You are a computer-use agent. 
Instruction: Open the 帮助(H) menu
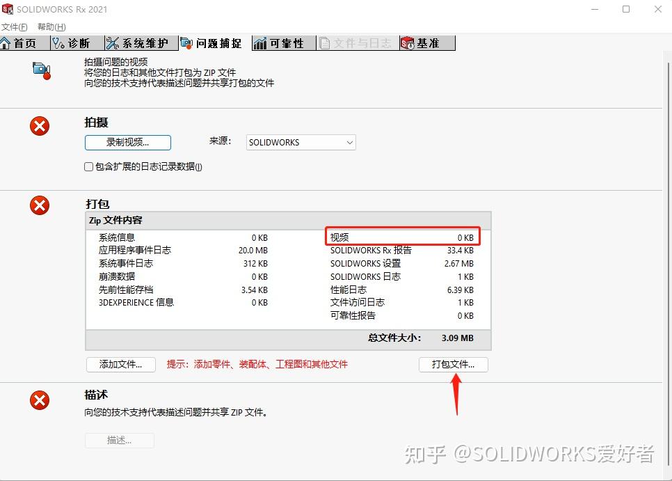(x=51, y=27)
